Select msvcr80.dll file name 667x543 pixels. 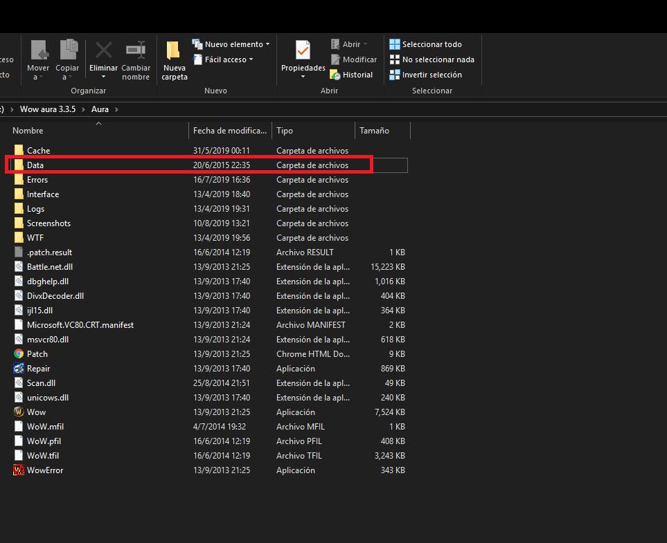48,340
